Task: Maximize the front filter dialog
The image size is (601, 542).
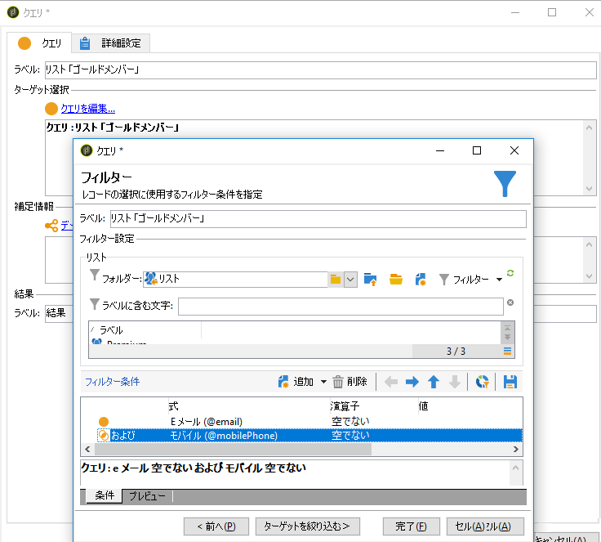Action: pos(477,150)
